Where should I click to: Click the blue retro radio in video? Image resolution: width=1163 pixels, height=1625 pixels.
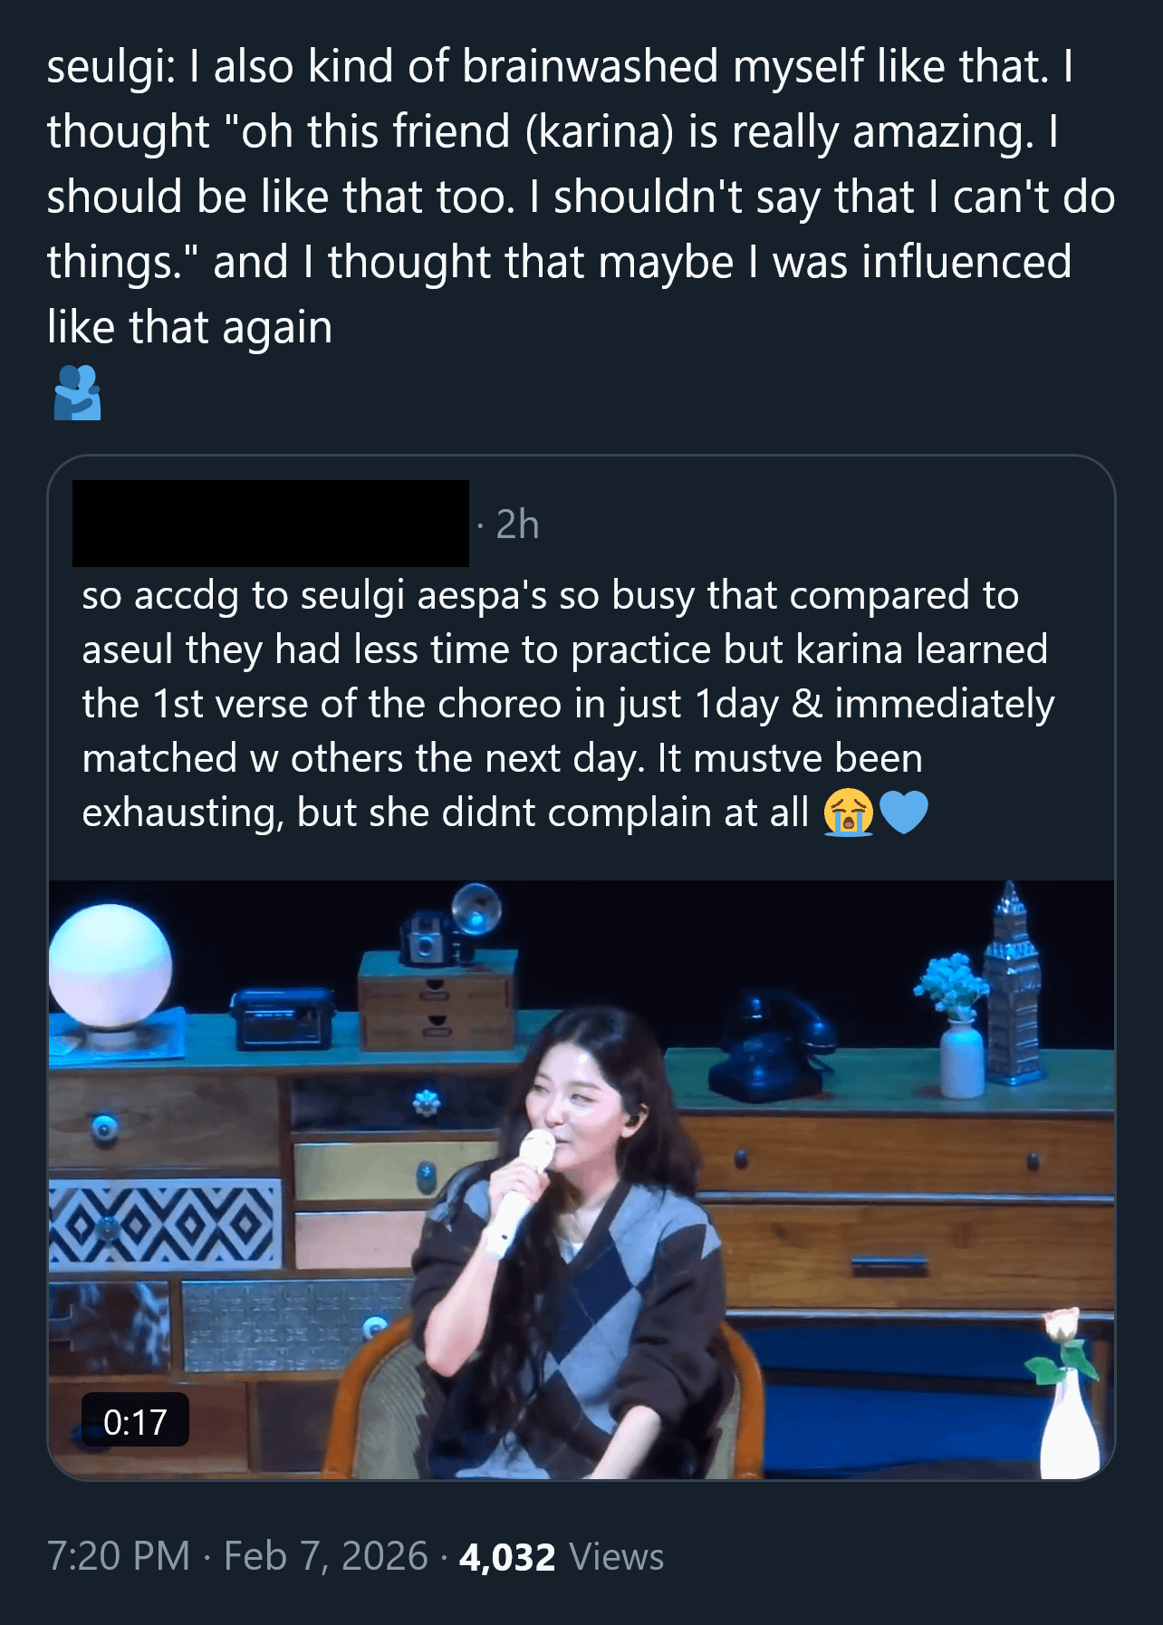[x=284, y=1019]
